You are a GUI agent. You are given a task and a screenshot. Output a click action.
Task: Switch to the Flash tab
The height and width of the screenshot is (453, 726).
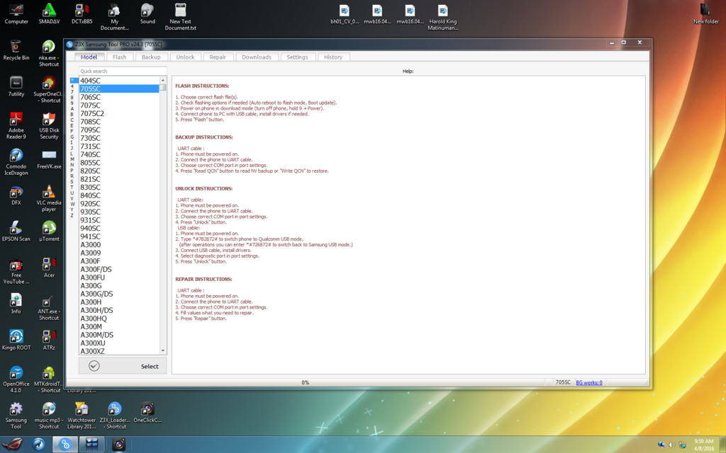pos(119,57)
